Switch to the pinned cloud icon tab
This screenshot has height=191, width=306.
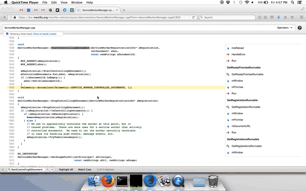(x=57, y=10)
